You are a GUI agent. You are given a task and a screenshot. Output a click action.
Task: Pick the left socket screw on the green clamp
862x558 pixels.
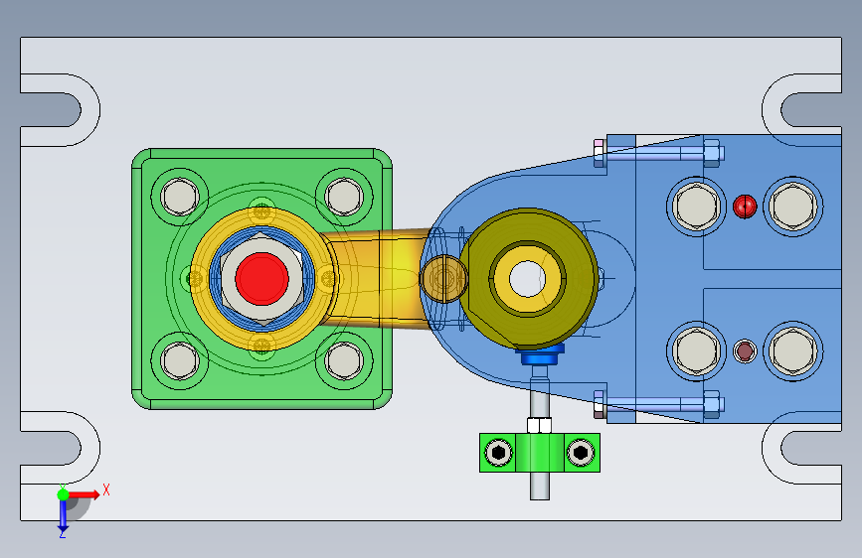[x=499, y=453]
